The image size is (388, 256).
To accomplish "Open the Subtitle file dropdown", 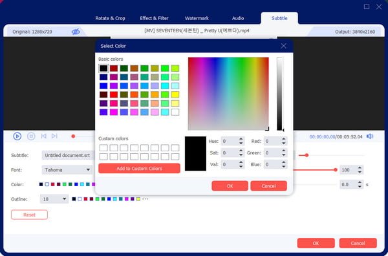I will pyautogui.click(x=69, y=155).
